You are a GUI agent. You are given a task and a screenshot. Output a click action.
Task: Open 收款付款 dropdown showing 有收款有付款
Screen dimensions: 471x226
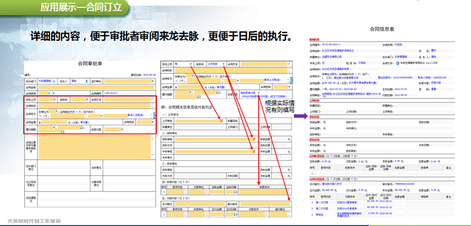coord(258,93)
